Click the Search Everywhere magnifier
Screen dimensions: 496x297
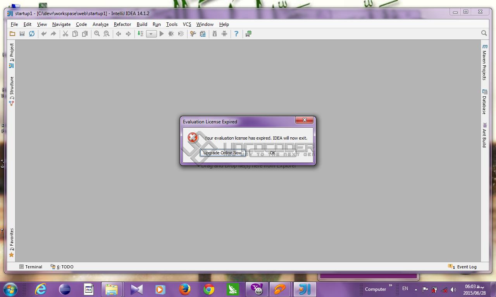484,33
